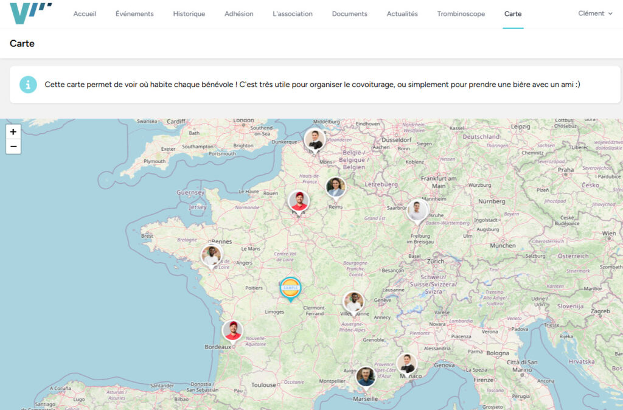Navigate to the Actualités tab
This screenshot has height=410, width=623.
pyautogui.click(x=402, y=14)
